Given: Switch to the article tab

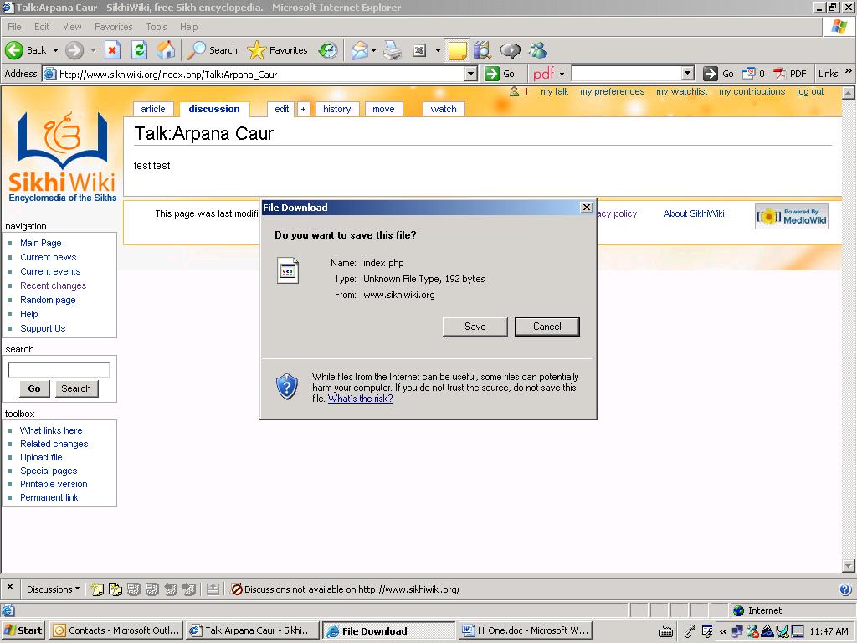Looking at the screenshot, I should pyautogui.click(x=153, y=109).
